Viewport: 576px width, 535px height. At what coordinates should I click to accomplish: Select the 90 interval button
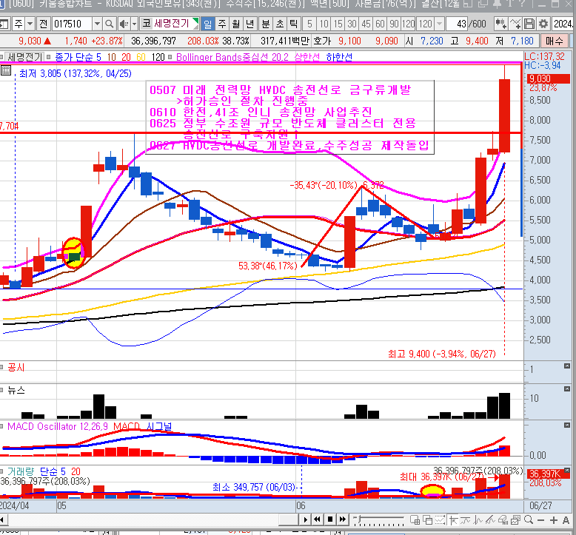point(394,24)
